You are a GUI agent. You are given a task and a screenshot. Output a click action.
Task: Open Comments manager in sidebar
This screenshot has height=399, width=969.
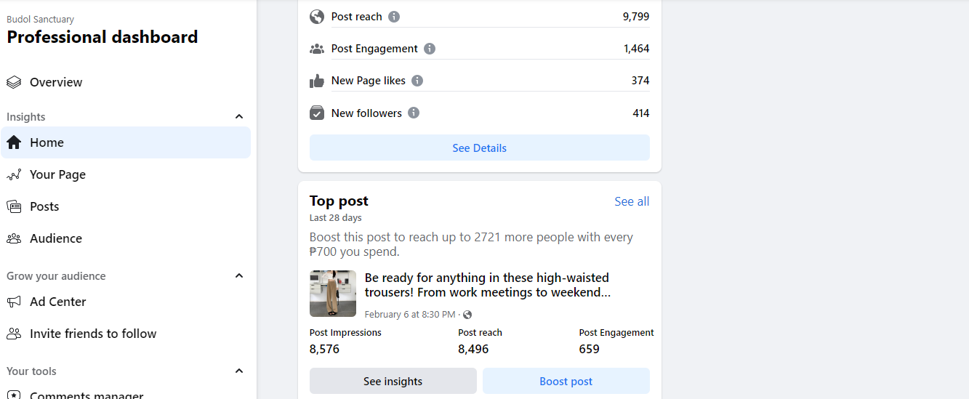[x=86, y=395]
